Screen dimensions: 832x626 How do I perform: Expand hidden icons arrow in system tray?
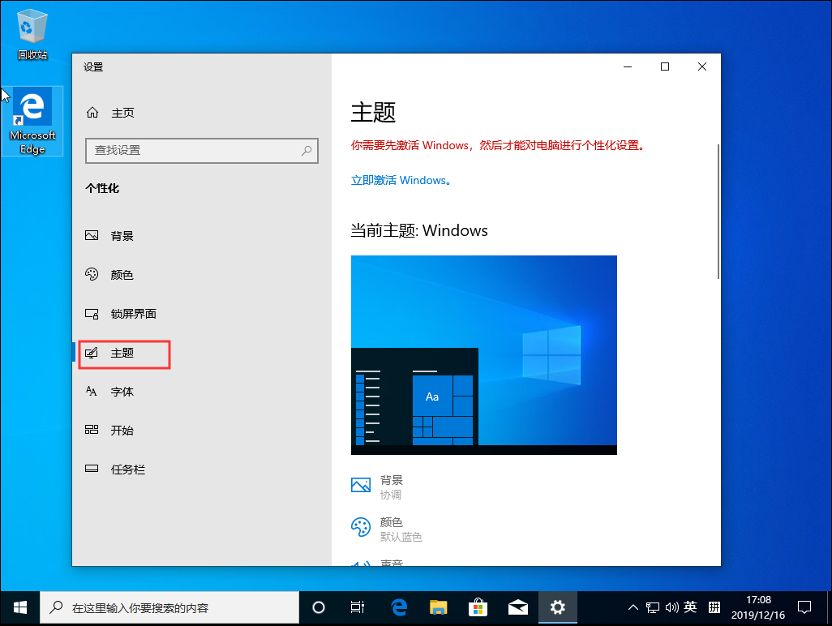pyautogui.click(x=632, y=607)
